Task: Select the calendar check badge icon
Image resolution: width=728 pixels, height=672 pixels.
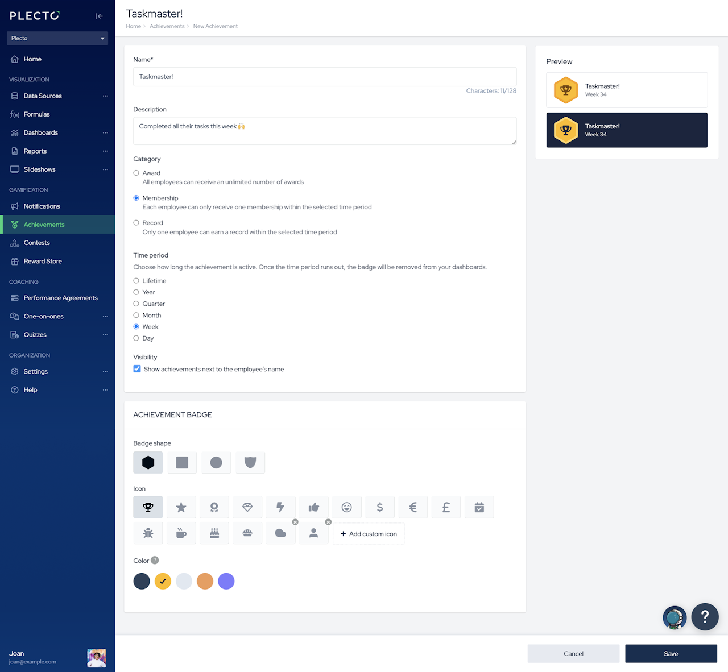Action: pos(479,507)
